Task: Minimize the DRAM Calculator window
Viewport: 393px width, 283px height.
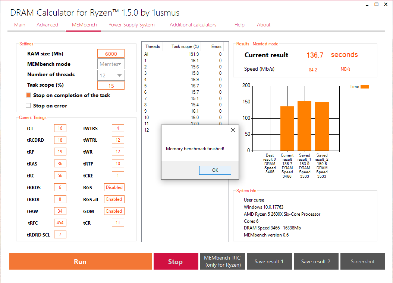Action: tap(367, 5)
